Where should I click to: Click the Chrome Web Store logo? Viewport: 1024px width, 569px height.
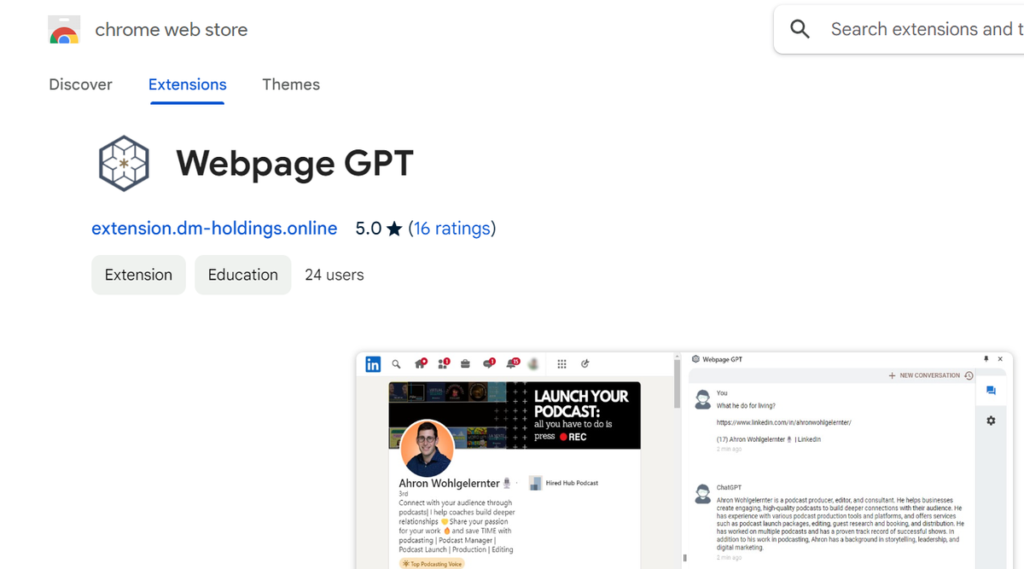tap(64, 28)
